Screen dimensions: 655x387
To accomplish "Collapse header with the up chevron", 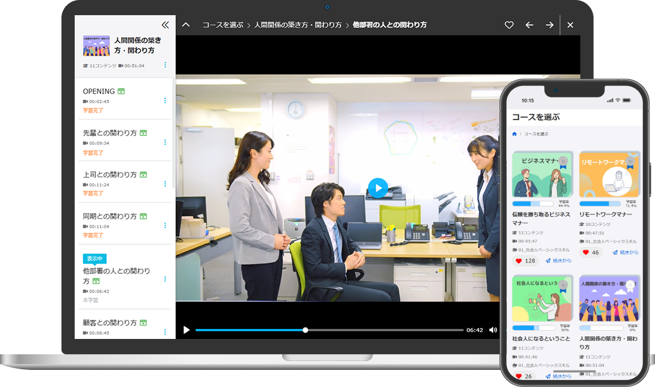I will point(185,25).
